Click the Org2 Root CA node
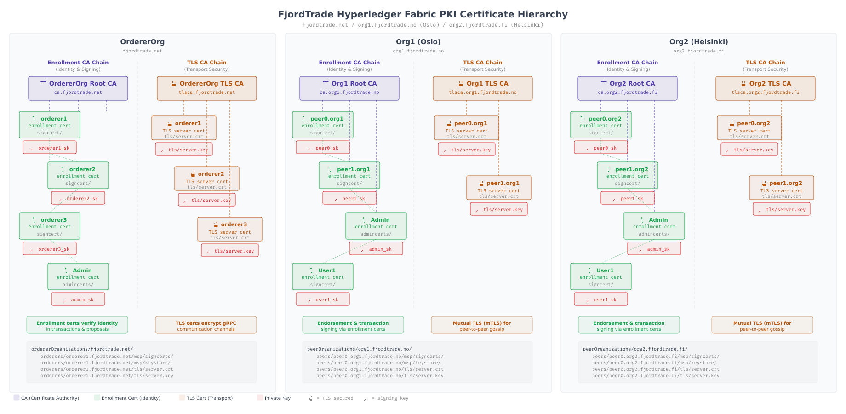 (627, 88)
